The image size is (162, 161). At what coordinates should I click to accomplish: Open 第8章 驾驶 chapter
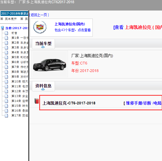click(20, 72)
